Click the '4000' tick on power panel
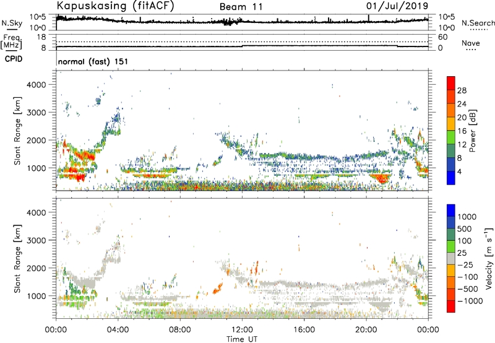 point(36,85)
